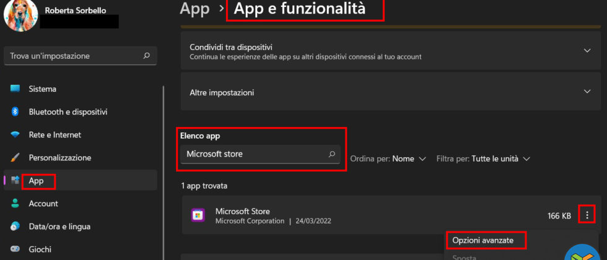
Task: Open three-dot menu for Microsoft Store
Action: coord(587,215)
